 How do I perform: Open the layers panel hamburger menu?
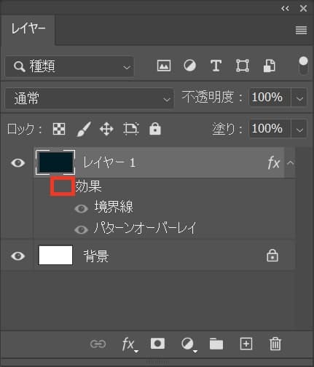tap(301, 31)
